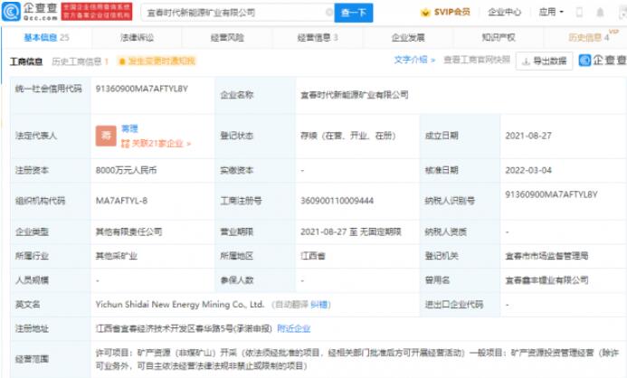Select the approval date 2022-03-04
This screenshot has height=378, width=627.
tap(528, 170)
